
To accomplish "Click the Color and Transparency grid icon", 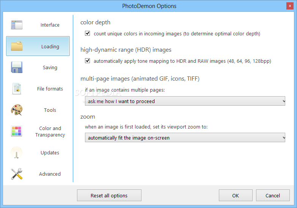I will 17,131.
